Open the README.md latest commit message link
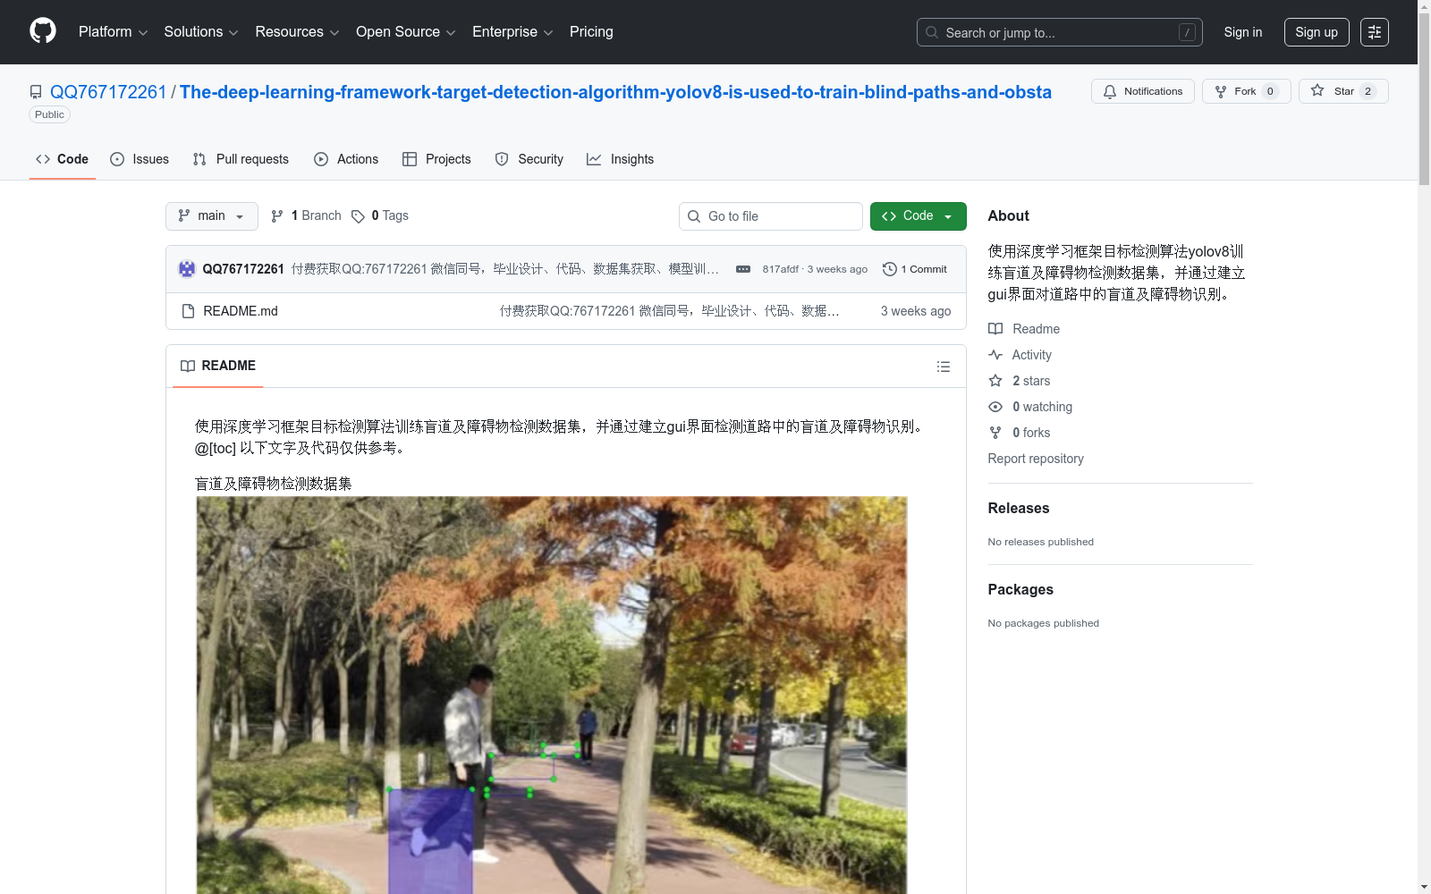This screenshot has height=894, width=1431. (669, 311)
